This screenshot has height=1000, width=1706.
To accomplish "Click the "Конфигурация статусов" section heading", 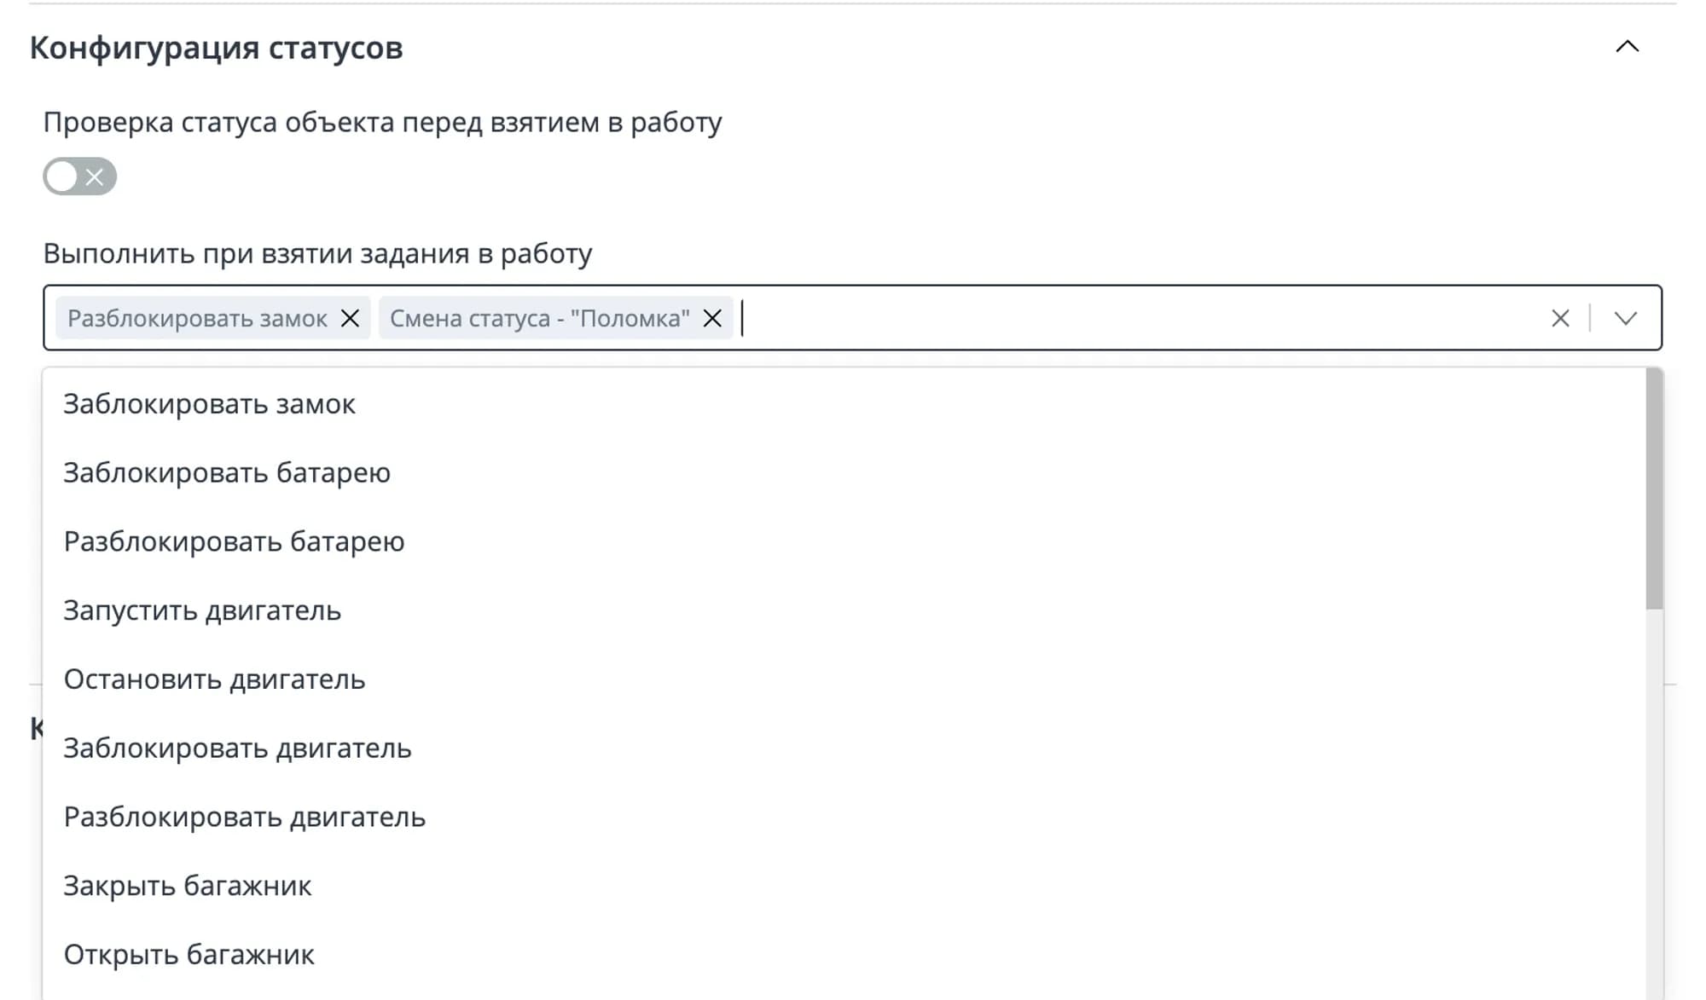I will click(216, 48).
